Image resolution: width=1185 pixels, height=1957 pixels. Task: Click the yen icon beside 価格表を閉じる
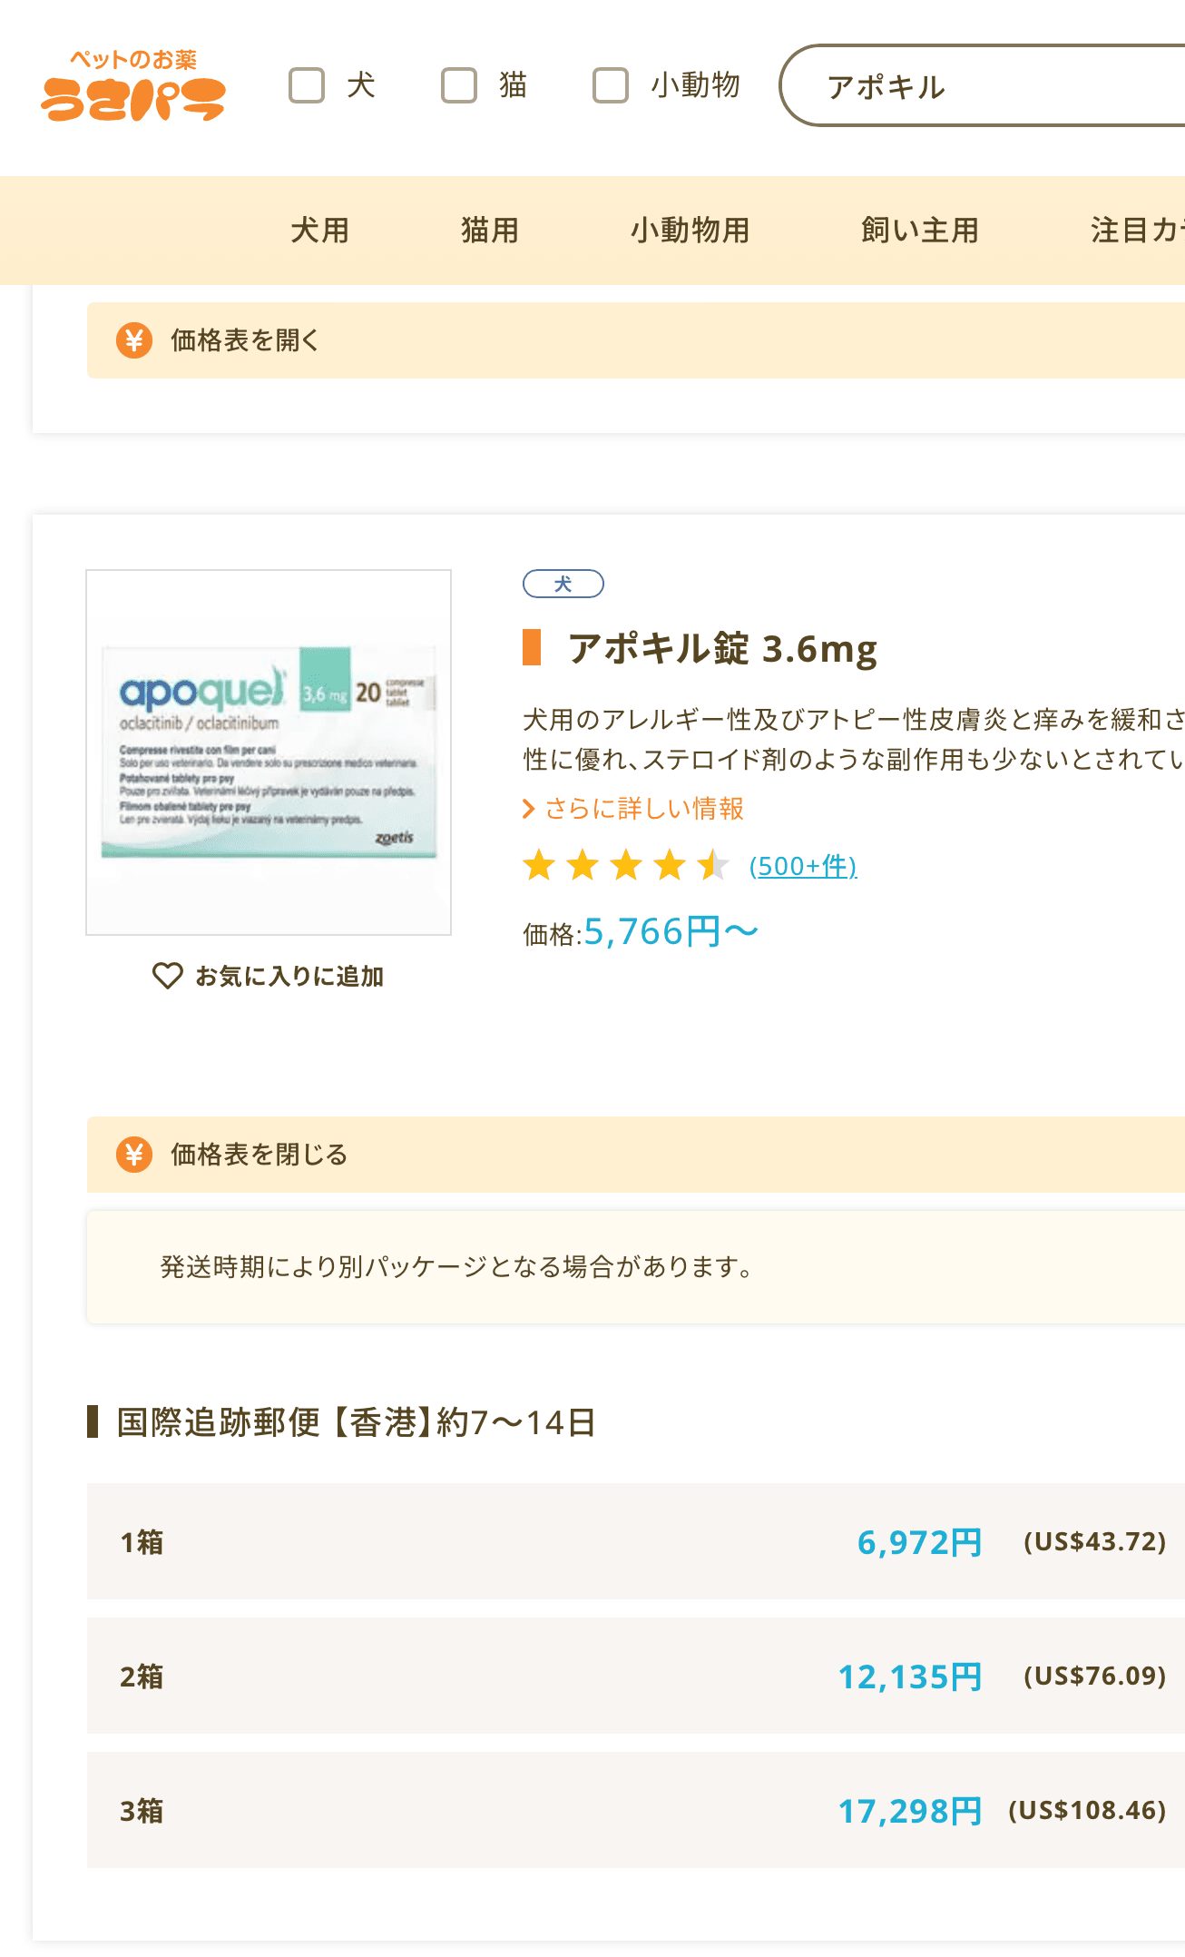134,1155
